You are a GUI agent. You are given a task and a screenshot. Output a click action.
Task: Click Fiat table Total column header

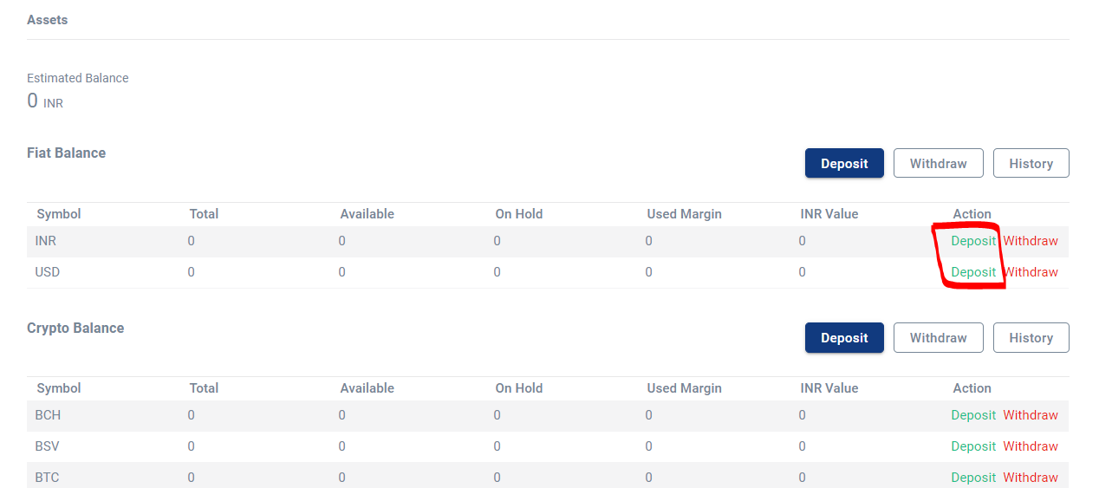click(205, 214)
